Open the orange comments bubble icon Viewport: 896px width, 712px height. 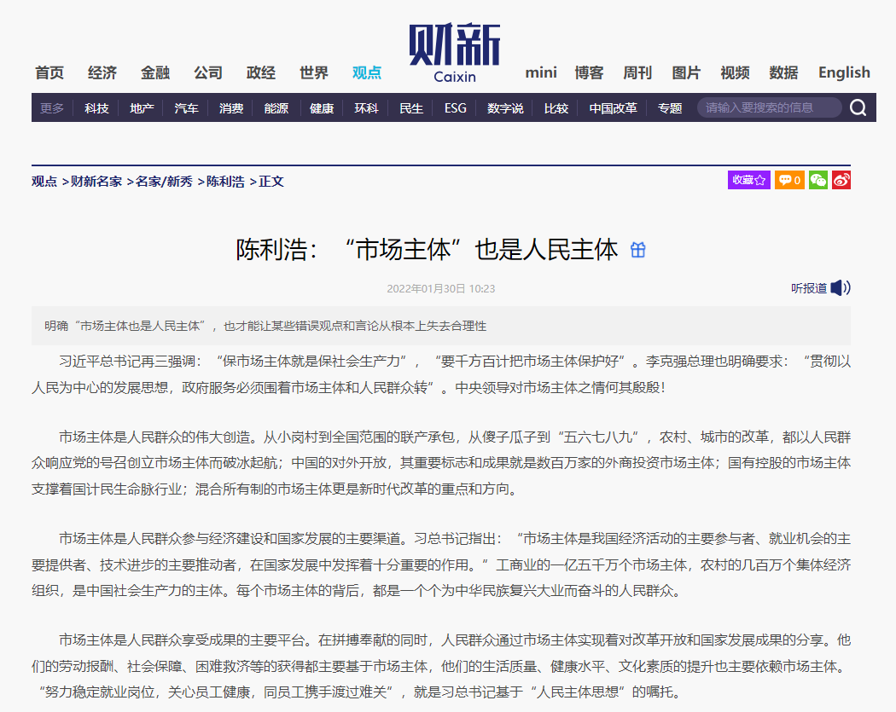click(788, 180)
